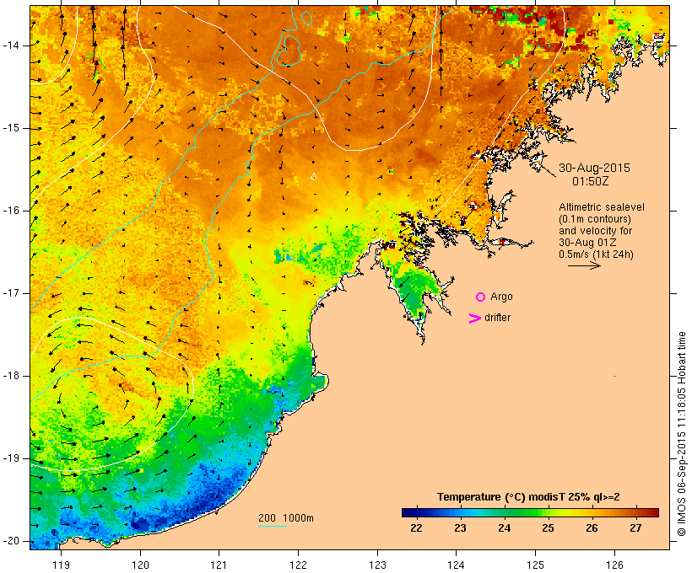Click the 'and velocity for' text line
The width and height of the screenshot is (692, 573).
[595, 231]
